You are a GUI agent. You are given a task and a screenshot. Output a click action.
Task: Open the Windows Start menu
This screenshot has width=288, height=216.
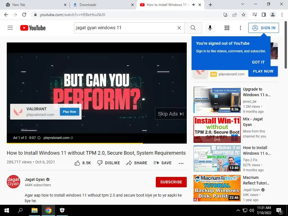(x=7, y=210)
